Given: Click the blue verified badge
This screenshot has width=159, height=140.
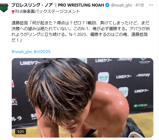Looking at the screenshot, I should click(x=107, y=5).
